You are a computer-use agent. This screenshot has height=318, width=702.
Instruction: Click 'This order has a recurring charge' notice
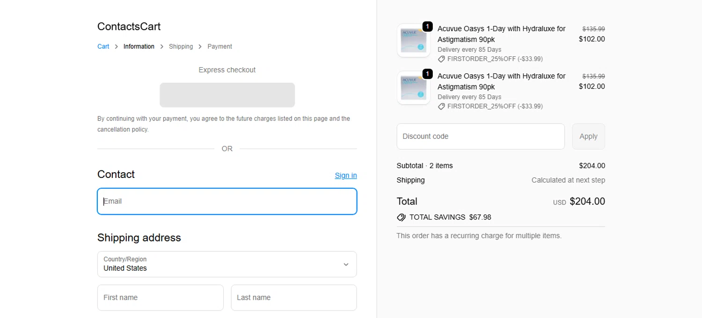479,236
